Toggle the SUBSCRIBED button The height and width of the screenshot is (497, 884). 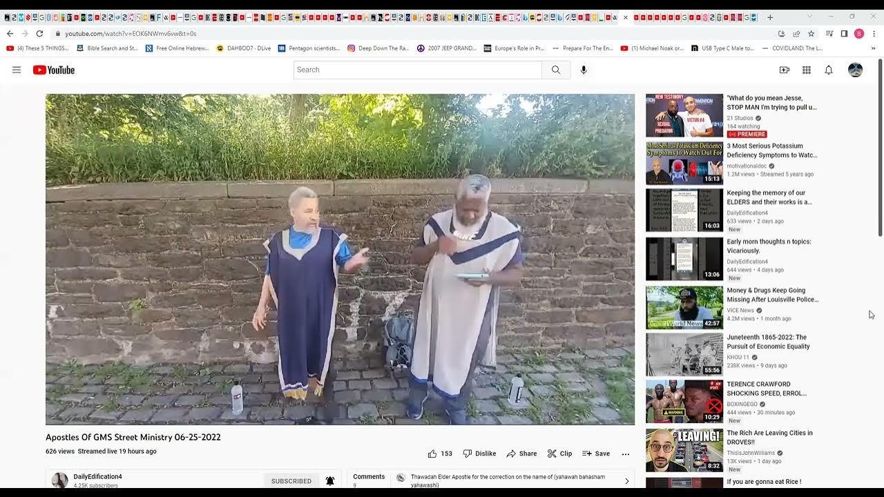(x=291, y=480)
